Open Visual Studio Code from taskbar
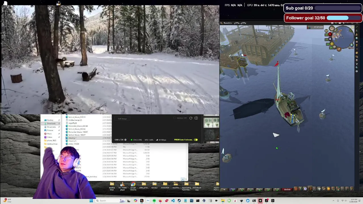The image size is (363, 204). point(173,201)
